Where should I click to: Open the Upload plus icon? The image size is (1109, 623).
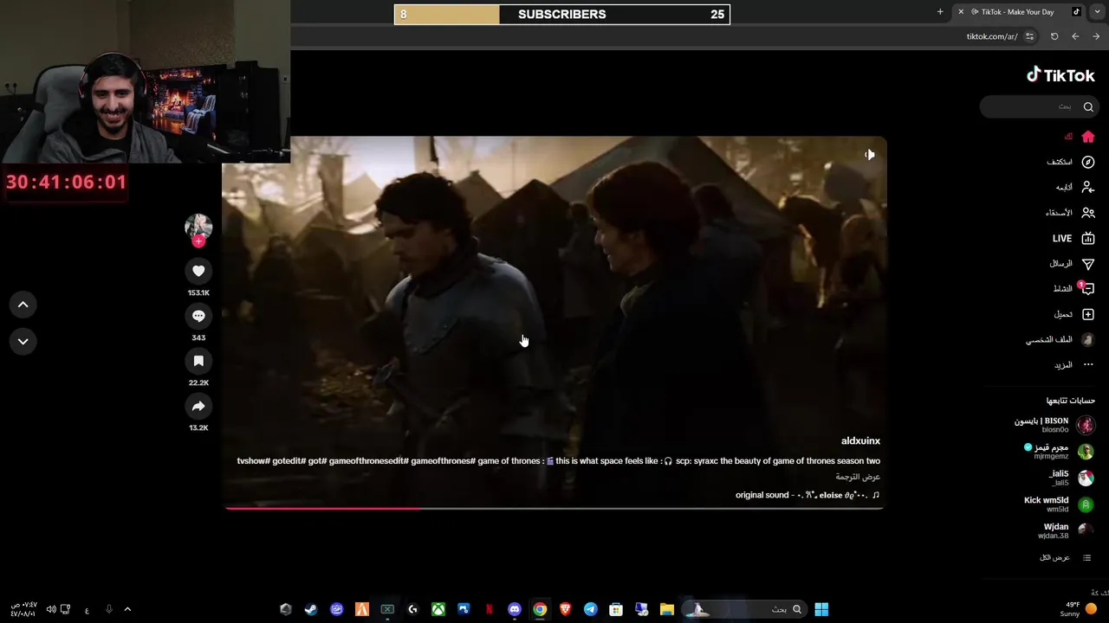(x=1088, y=314)
